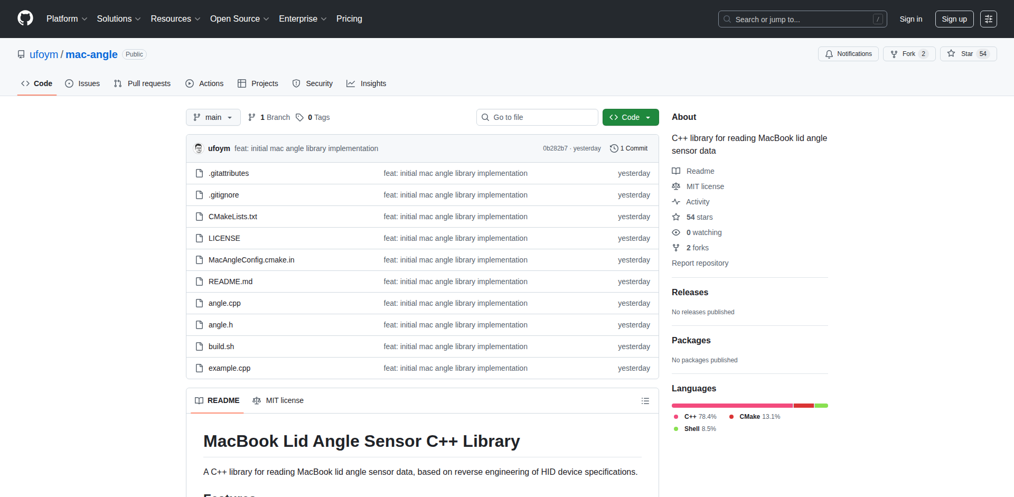The image size is (1014, 497).
Task: Open the angle.h file
Action: coord(221,325)
